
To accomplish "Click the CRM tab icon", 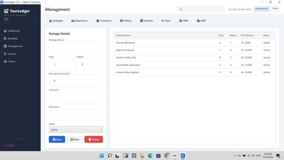I will (x=181, y=21).
